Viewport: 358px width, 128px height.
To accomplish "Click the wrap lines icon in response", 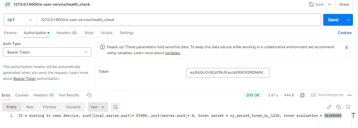I will click(x=115, y=107).
